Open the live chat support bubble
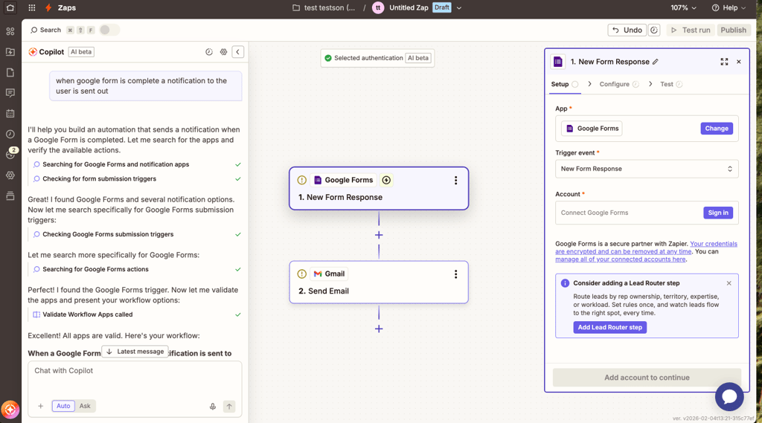The image size is (762, 423). click(729, 397)
